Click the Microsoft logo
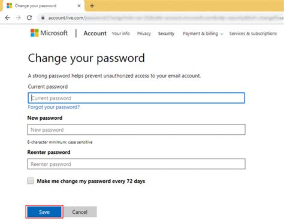This screenshot has width=284, height=221. pyautogui.click(x=49, y=33)
